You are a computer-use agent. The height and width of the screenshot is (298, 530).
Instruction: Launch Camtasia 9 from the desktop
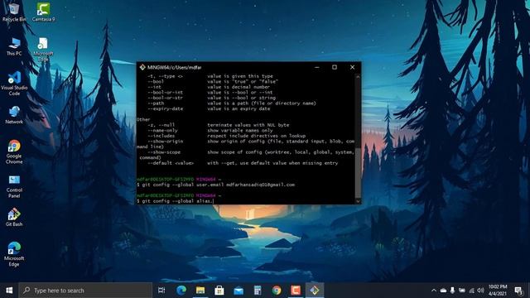[43, 12]
